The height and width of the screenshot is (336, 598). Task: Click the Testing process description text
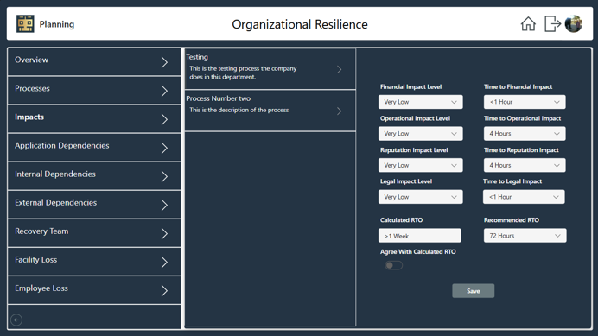[x=243, y=73]
